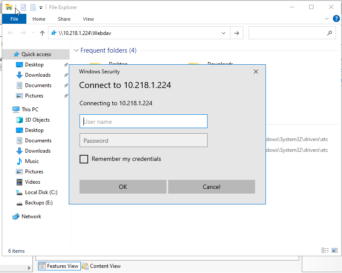Close the Windows Security dialog
The image size is (342, 273).
click(x=256, y=72)
